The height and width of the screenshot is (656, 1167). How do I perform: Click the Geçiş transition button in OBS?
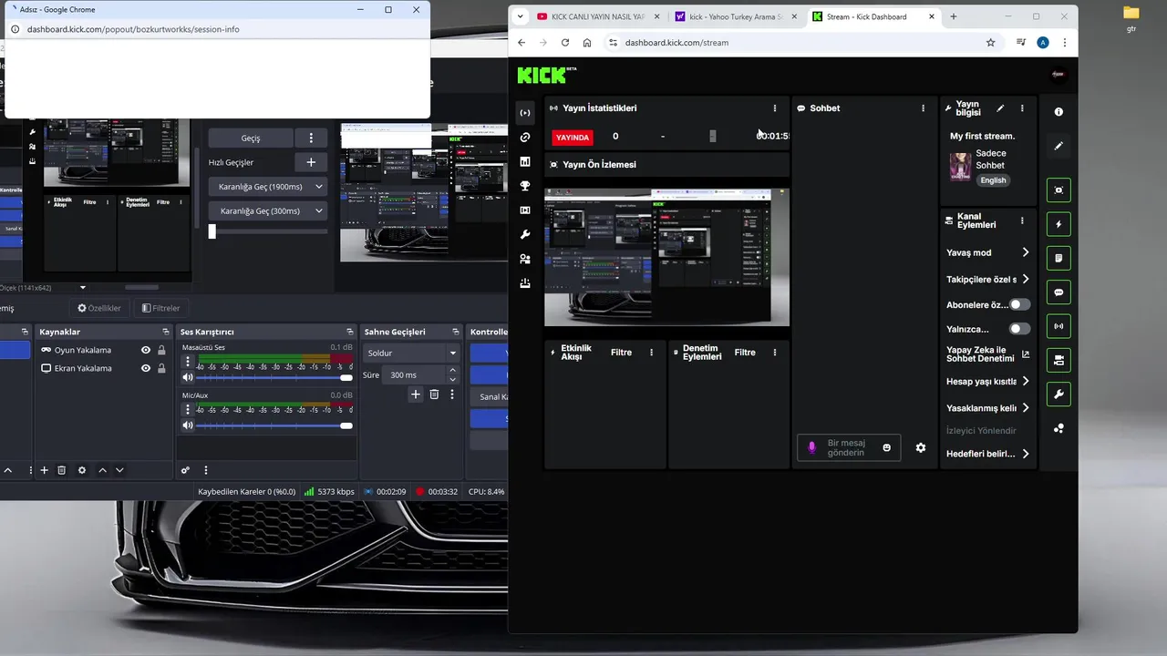251,138
